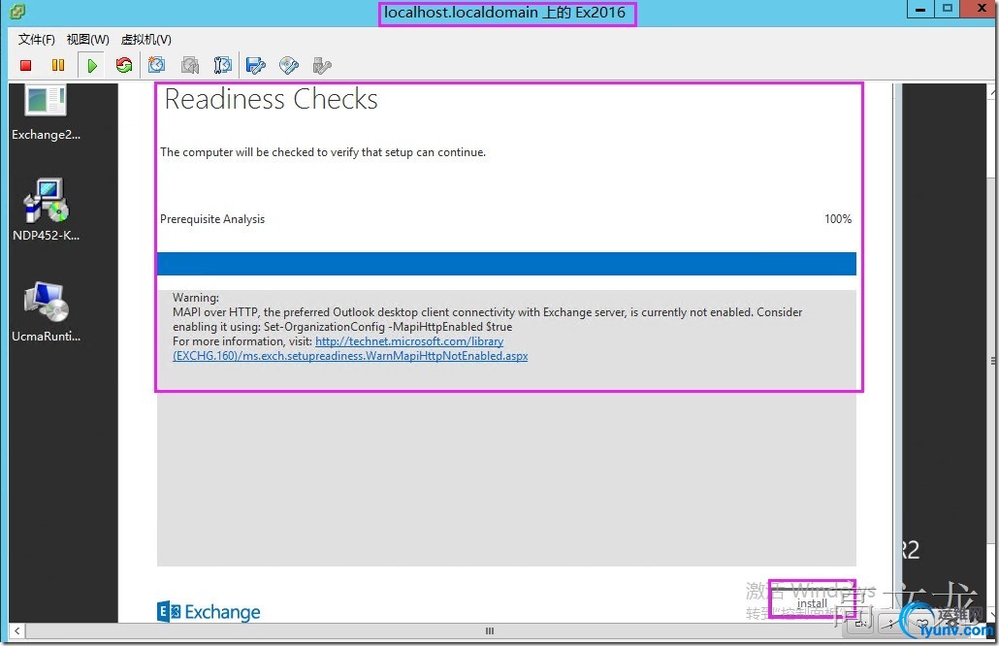999x646 pixels.
Task: Take a snapshot with the clock snapshot icon
Action: tap(157, 65)
